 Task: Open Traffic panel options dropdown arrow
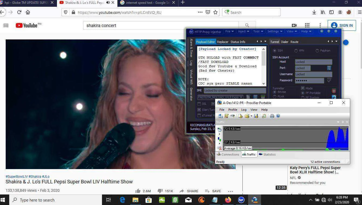point(338,122)
